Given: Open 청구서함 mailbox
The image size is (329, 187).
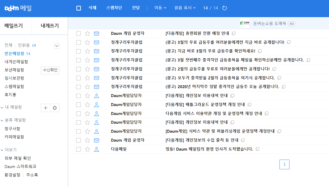Looking at the screenshot, I should [x=12, y=129].
